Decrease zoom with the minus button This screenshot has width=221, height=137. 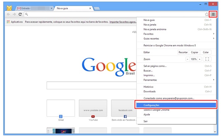click(187, 59)
